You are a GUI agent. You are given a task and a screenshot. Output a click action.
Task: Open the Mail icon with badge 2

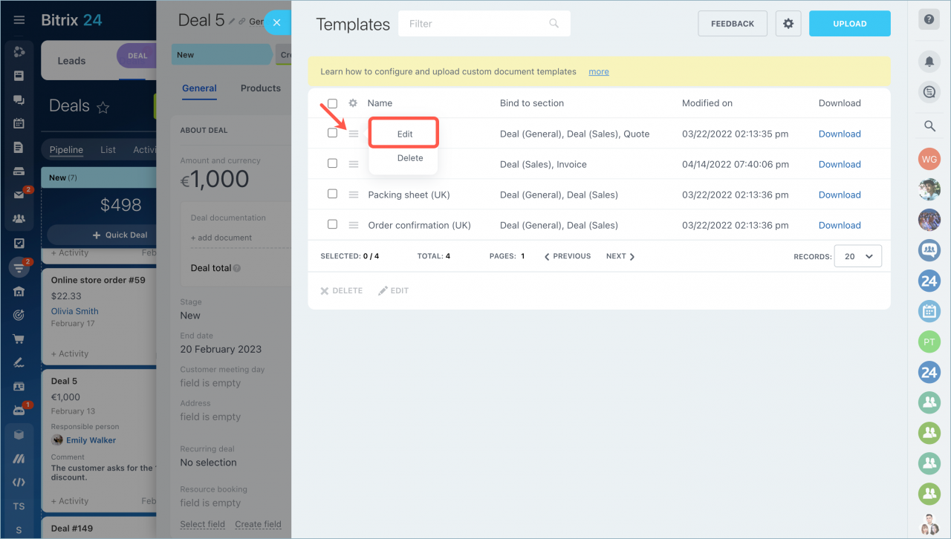(19, 195)
